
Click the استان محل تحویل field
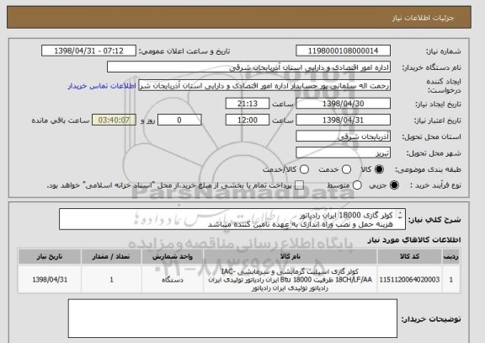click(343, 137)
